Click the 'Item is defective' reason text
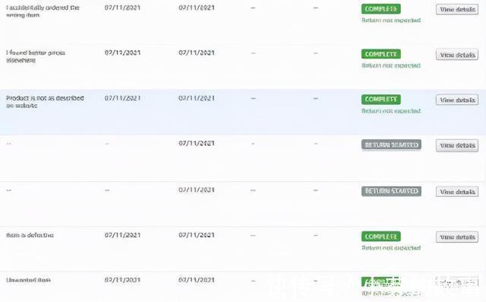486x302 pixels. (x=30, y=235)
